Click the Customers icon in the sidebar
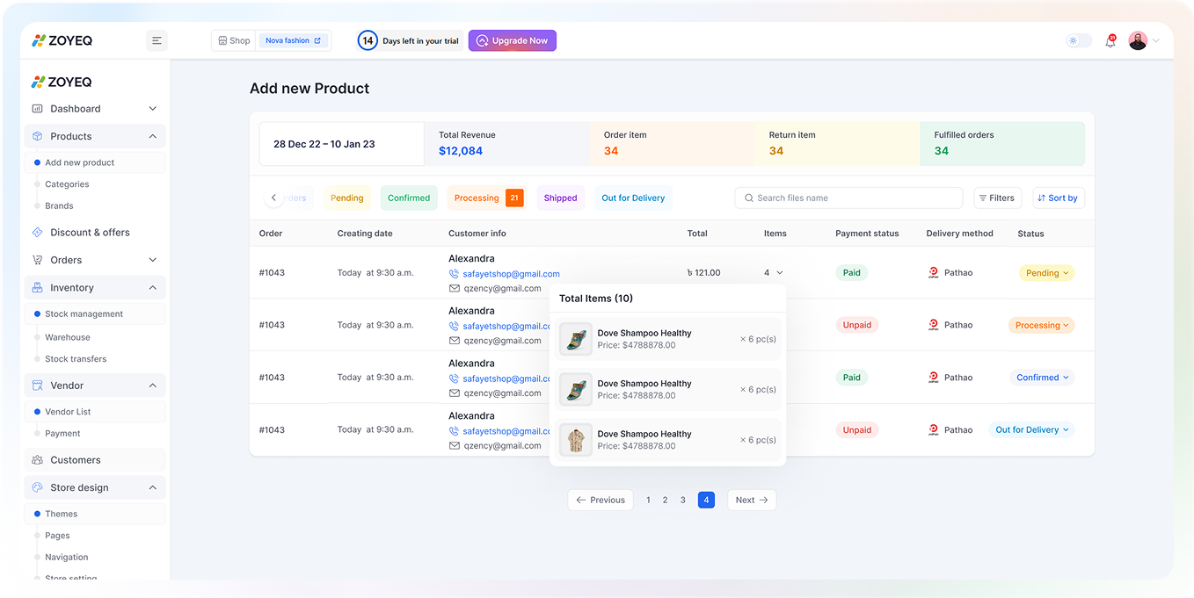 click(37, 460)
